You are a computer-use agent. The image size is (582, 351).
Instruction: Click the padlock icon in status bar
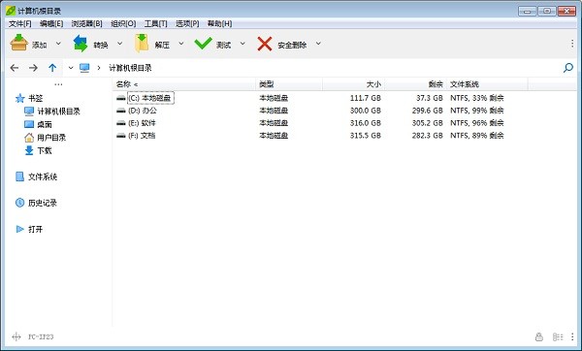(539, 336)
